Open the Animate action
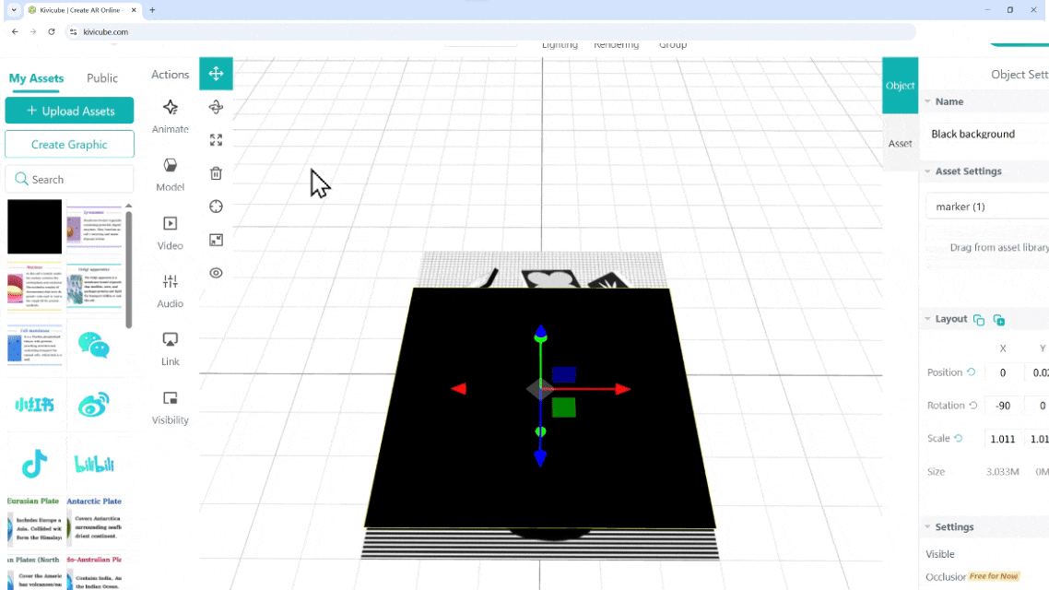The image size is (1049, 590). [x=171, y=115]
